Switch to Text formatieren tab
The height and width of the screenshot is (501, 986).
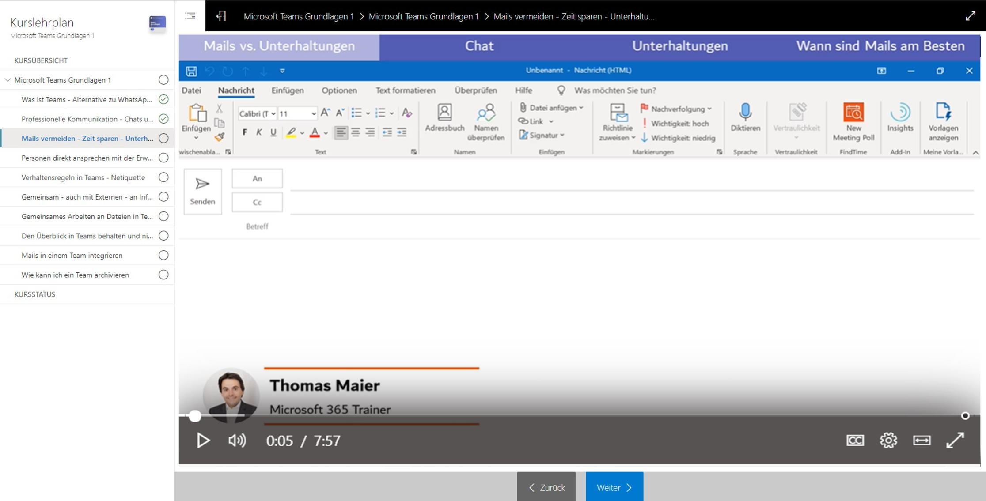pyautogui.click(x=406, y=90)
